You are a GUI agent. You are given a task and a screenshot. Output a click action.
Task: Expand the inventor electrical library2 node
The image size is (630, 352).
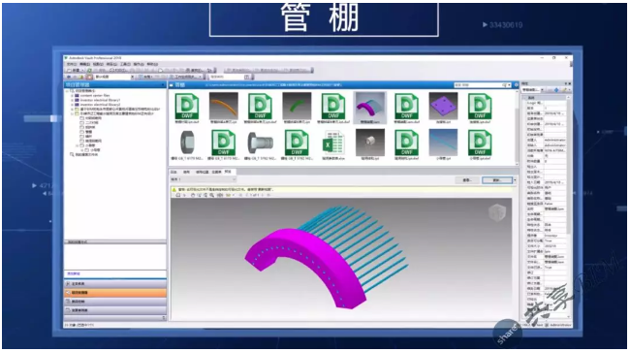[x=73, y=105]
